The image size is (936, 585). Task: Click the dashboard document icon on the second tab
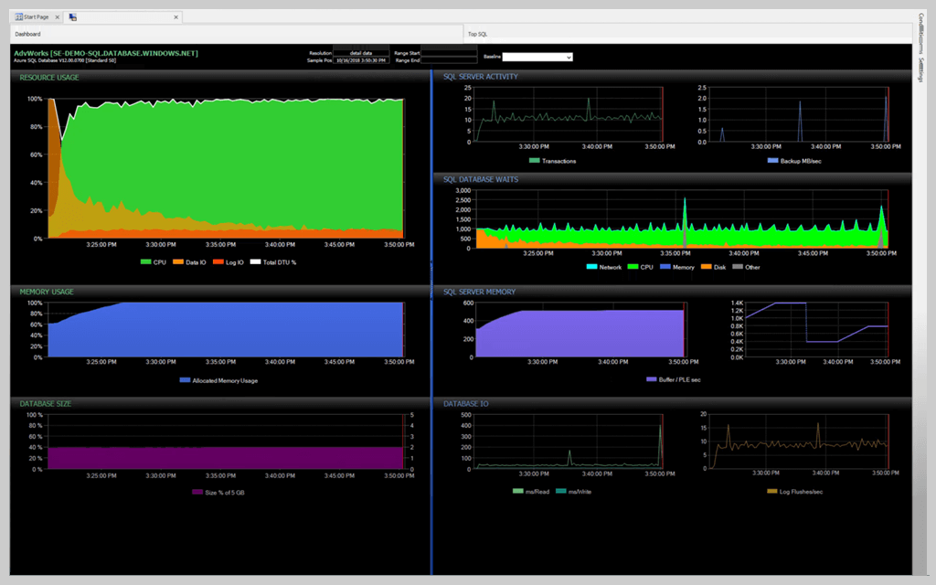(x=71, y=16)
